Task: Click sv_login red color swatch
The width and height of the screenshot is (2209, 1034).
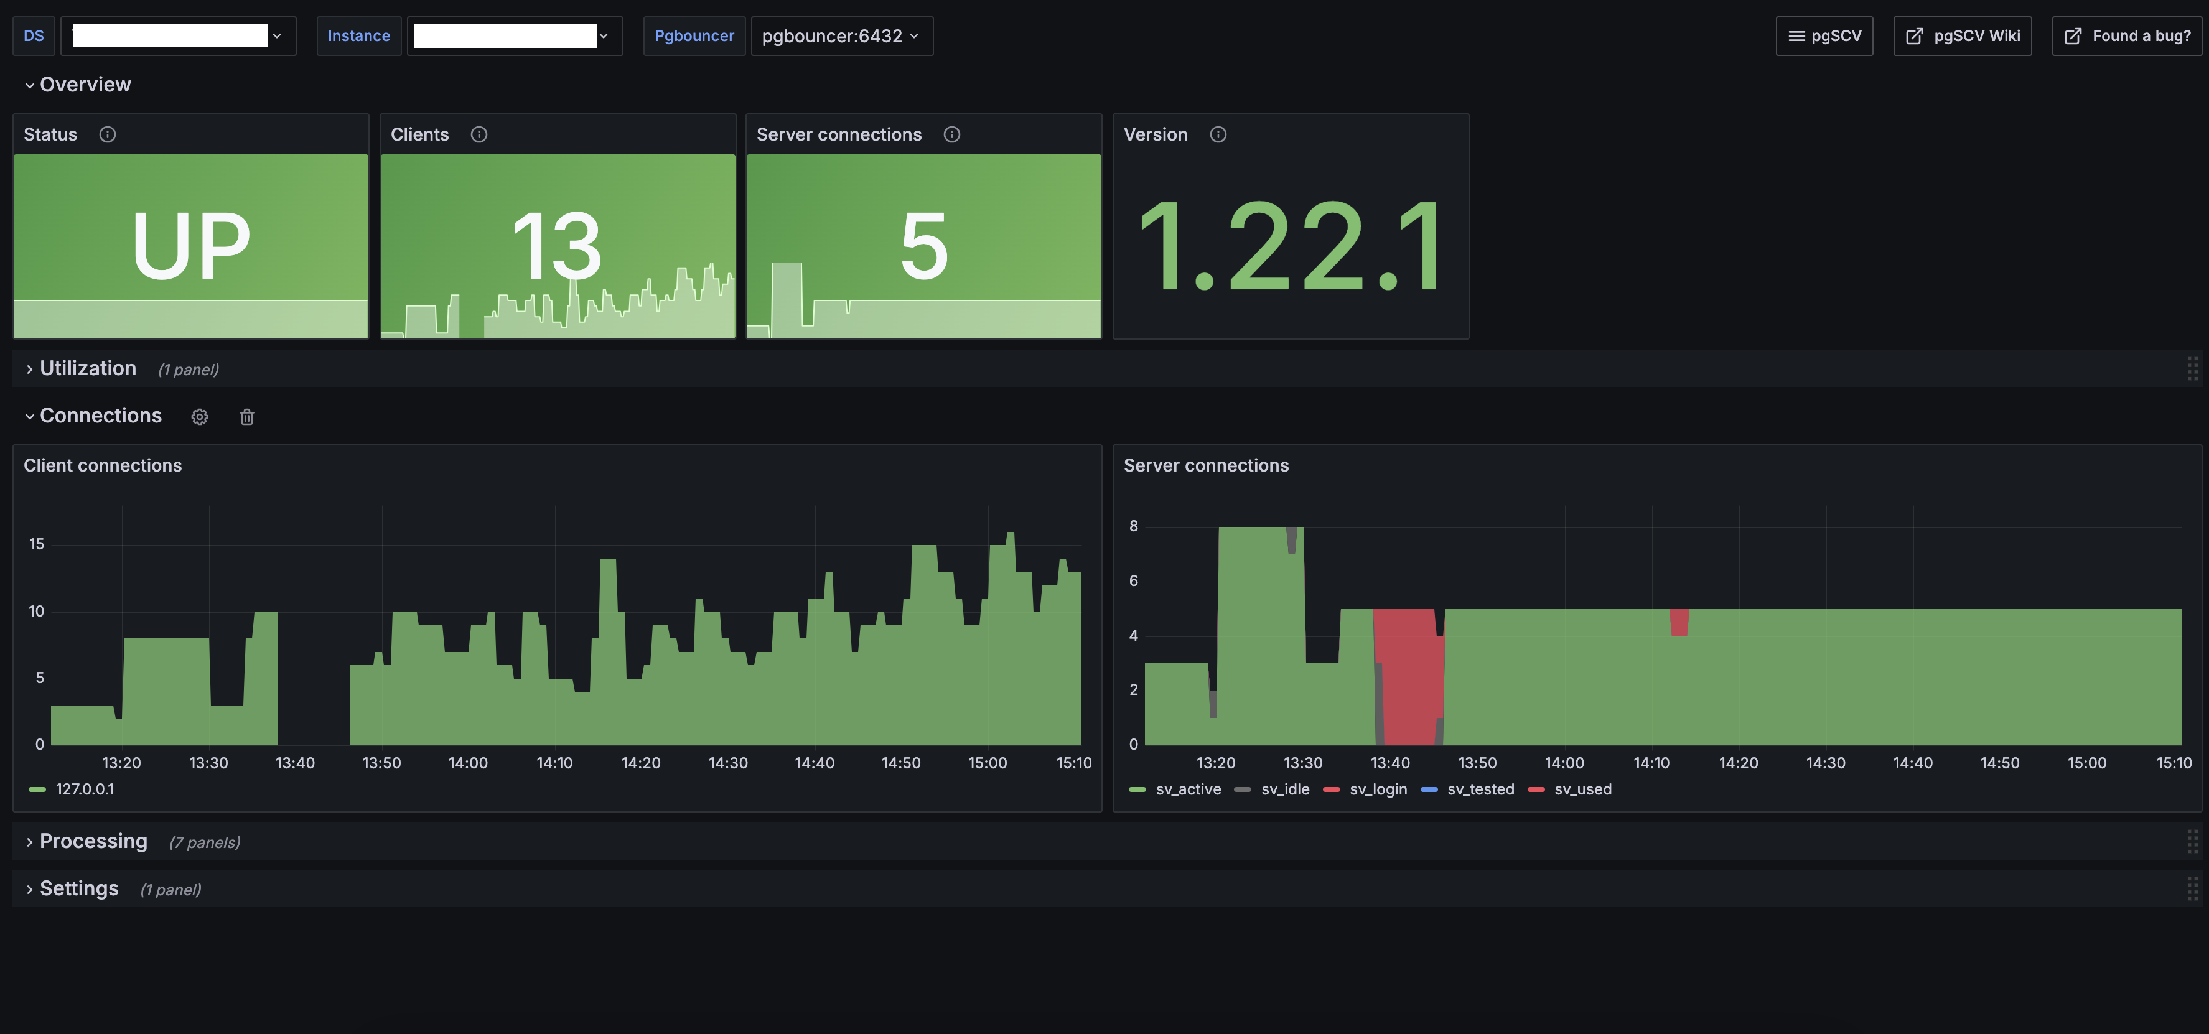Action: click(1331, 789)
